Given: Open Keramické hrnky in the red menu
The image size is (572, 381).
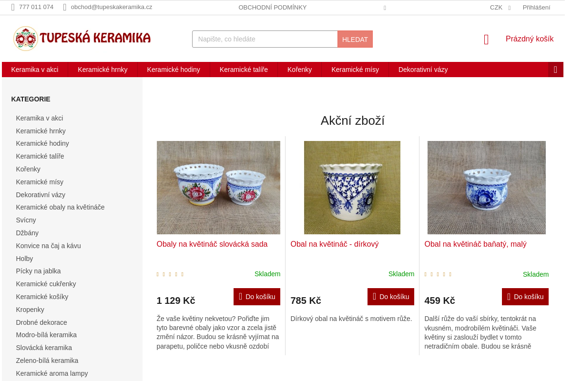Looking at the screenshot, I should coord(102,70).
